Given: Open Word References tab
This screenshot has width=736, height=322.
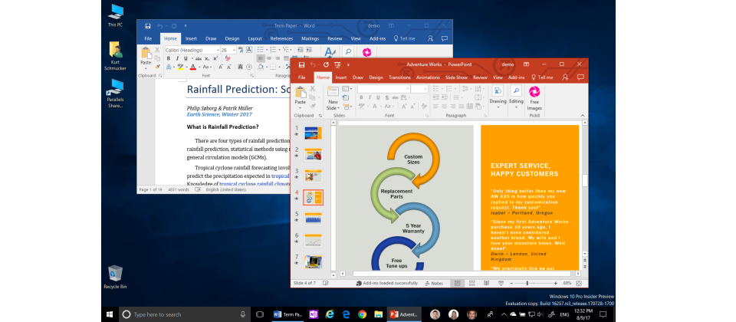Looking at the screenshot, I should [281, 38].
